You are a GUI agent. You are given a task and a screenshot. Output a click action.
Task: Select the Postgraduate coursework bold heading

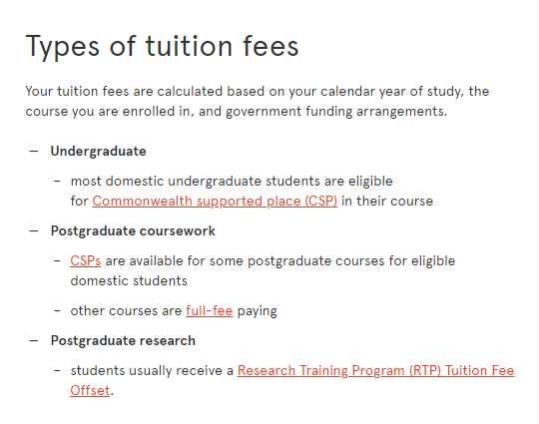[133, 230]
